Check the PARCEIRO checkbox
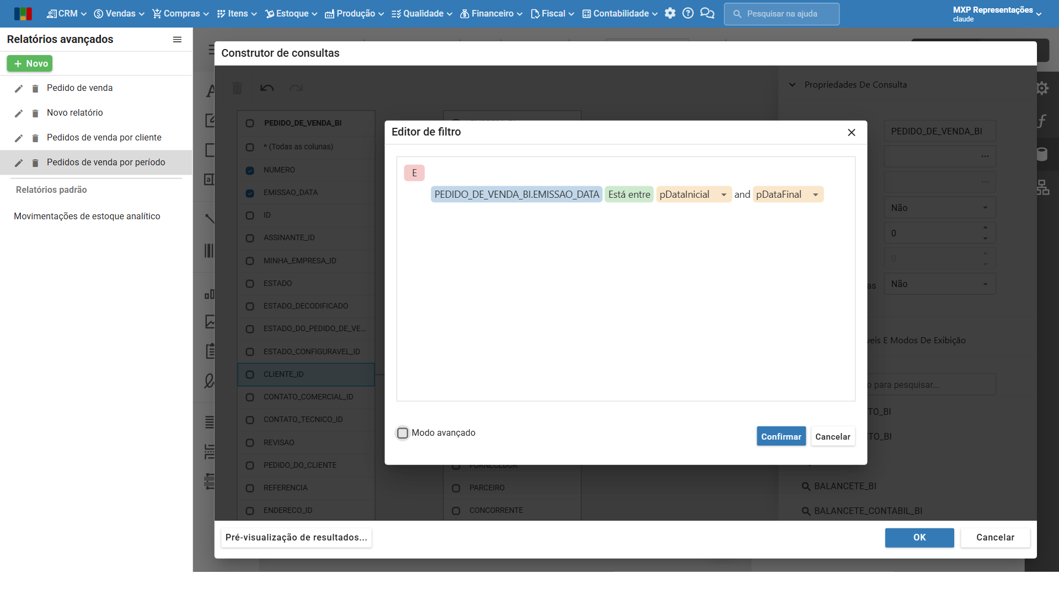Viewport: 1059px width, 595px height. (x=456, y=488)
